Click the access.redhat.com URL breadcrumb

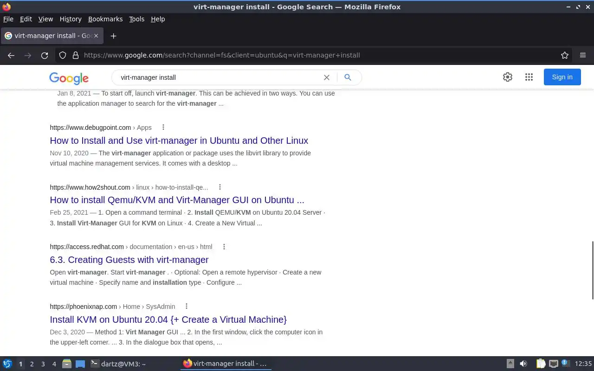131,247
